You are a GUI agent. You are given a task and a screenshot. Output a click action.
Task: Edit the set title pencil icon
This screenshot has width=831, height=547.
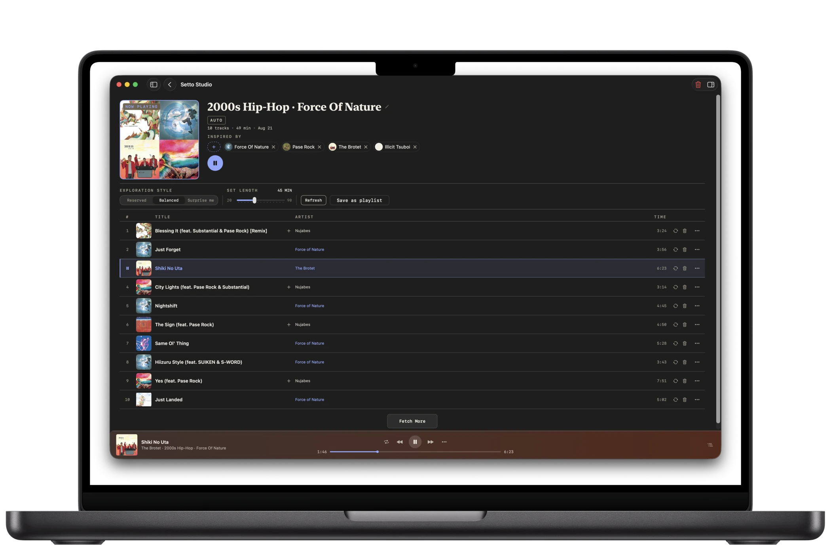(x=387, y=107)
